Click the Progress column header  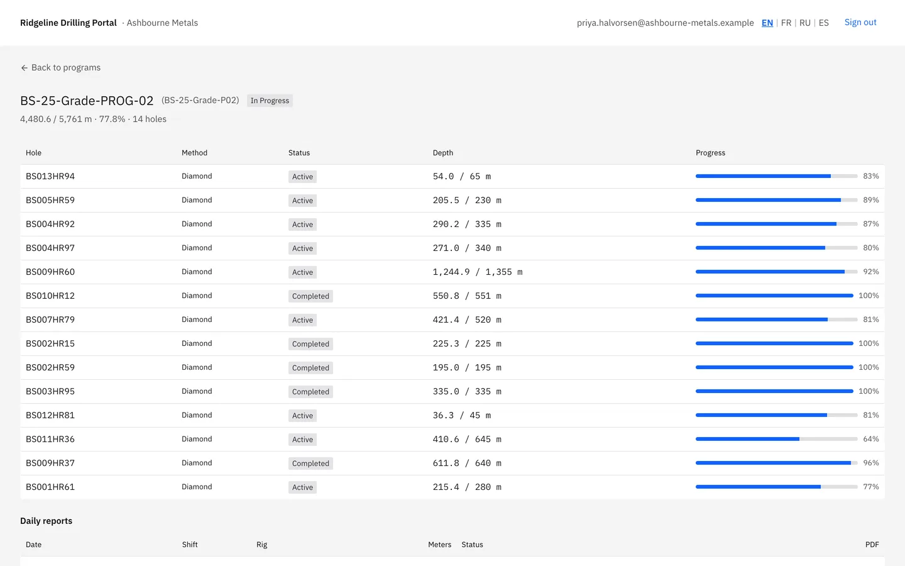click(x=710, y=153)
